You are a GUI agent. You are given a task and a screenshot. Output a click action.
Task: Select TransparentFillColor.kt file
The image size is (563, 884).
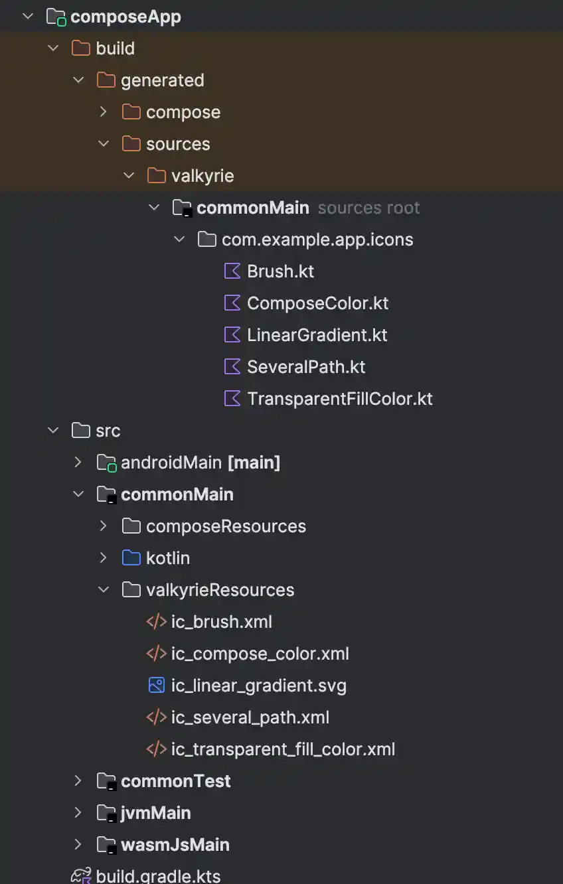[339, 399]
